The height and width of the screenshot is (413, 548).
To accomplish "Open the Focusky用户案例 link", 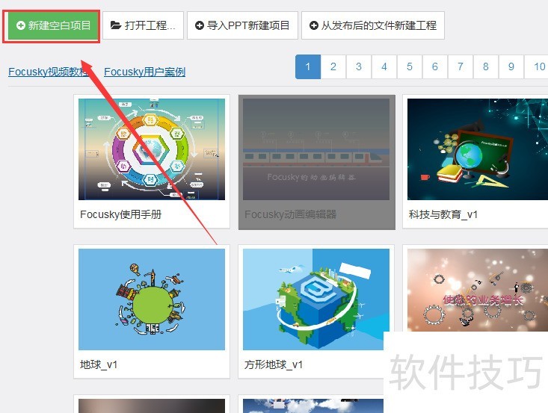I will [145, 72].
